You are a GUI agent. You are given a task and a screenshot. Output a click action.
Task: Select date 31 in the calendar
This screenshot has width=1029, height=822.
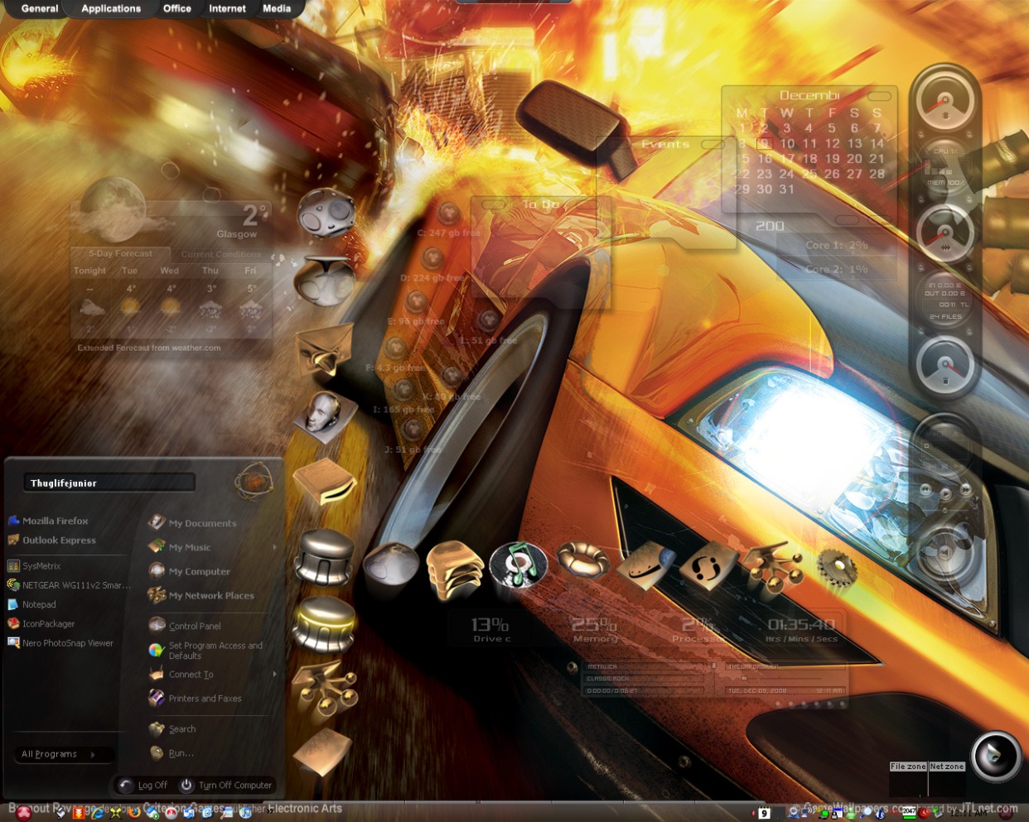787,189
